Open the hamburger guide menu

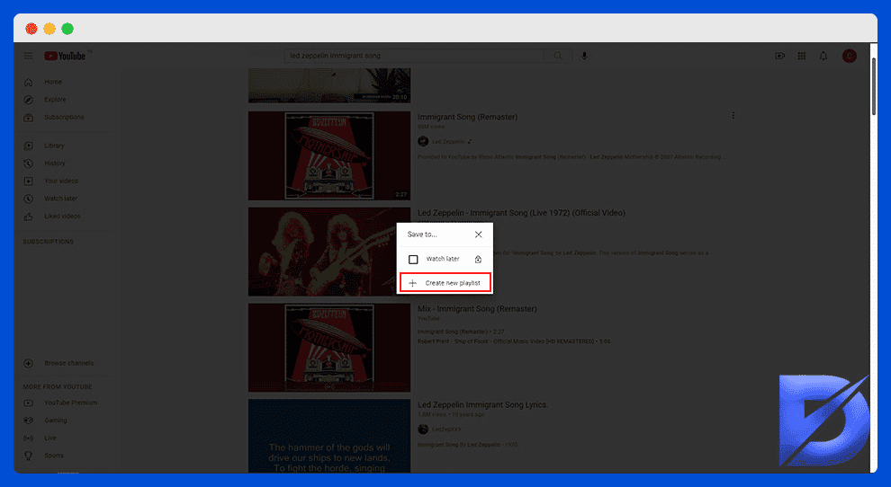[28, 56]
